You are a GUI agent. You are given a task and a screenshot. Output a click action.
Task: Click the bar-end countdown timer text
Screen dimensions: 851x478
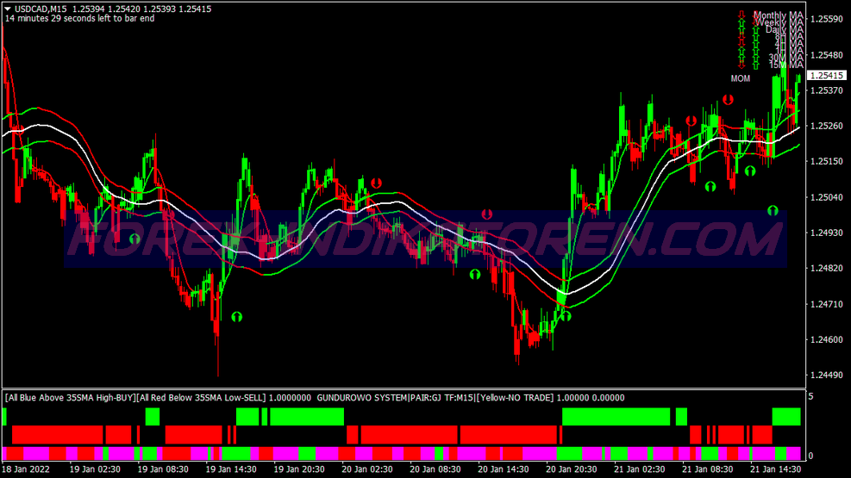coord(80,18)
